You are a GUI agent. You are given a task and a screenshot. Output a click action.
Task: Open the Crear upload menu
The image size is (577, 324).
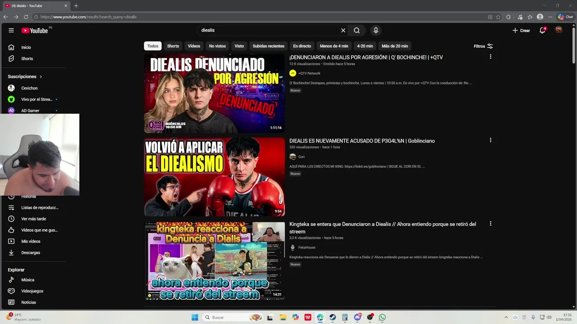coord(521,30)
